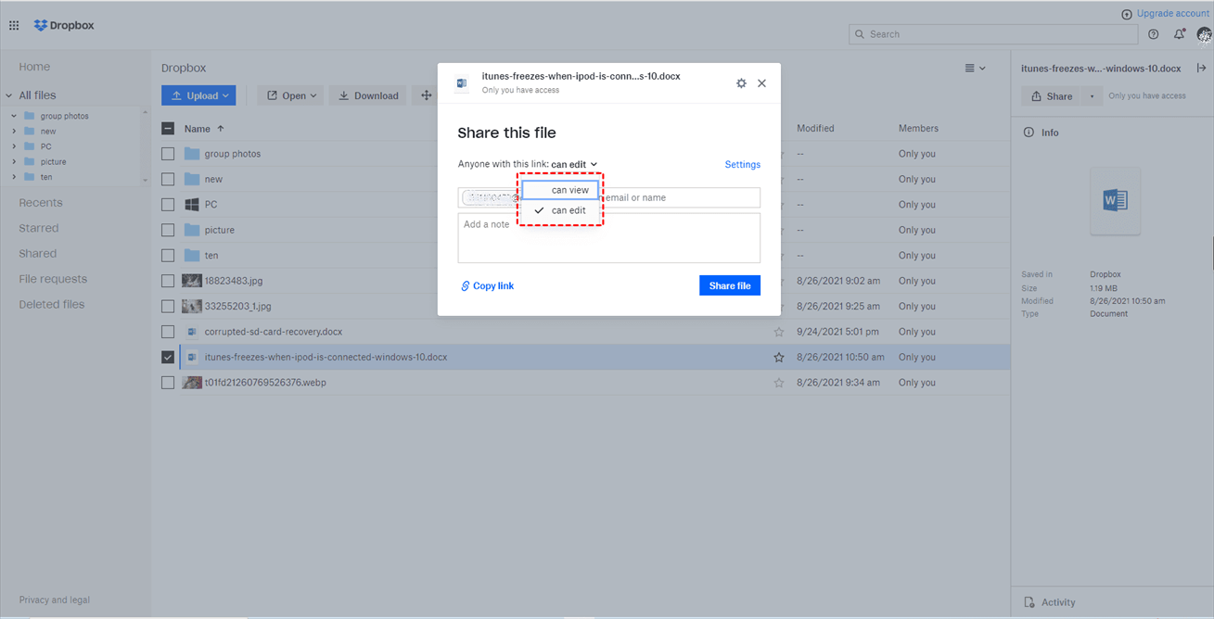Click the Modified column header
1214x619 pixels.
[x=815, y=128]
